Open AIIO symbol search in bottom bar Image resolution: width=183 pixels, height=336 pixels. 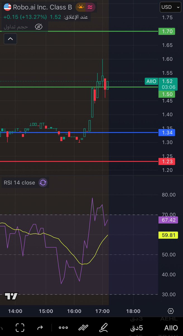171,328
